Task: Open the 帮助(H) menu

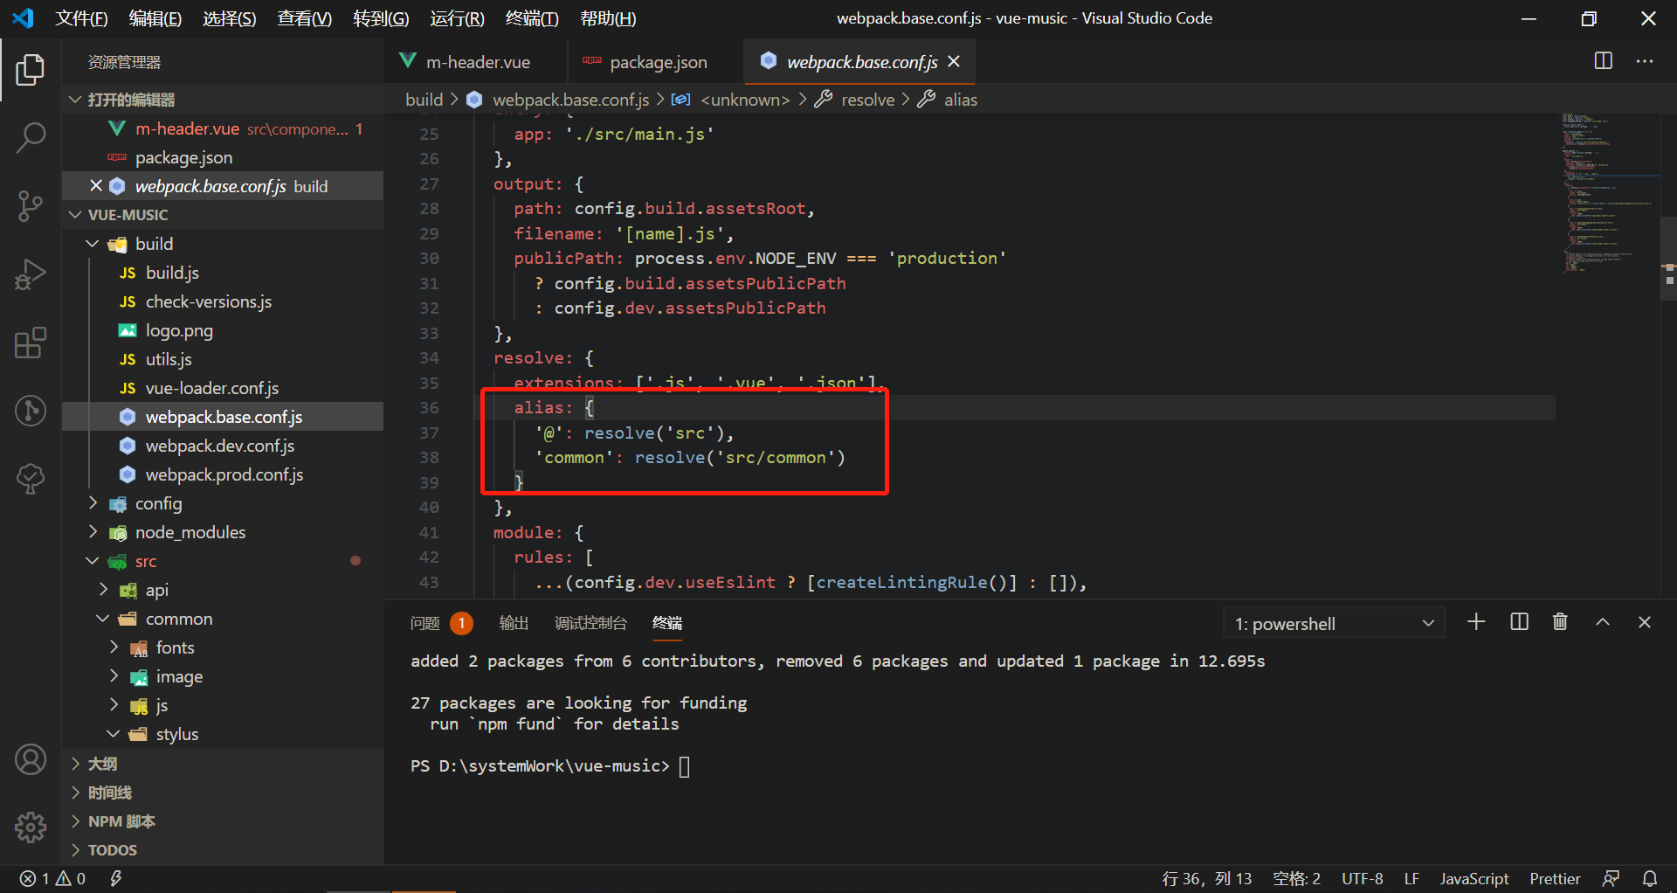Action: [608, 18]
